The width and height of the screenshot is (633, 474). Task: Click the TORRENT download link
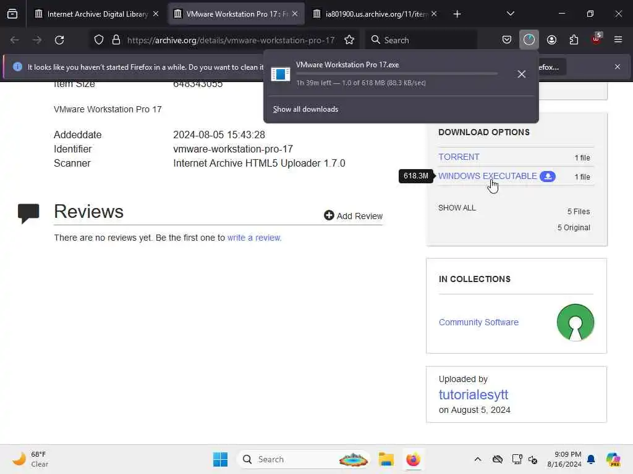(x=459, y=157)
